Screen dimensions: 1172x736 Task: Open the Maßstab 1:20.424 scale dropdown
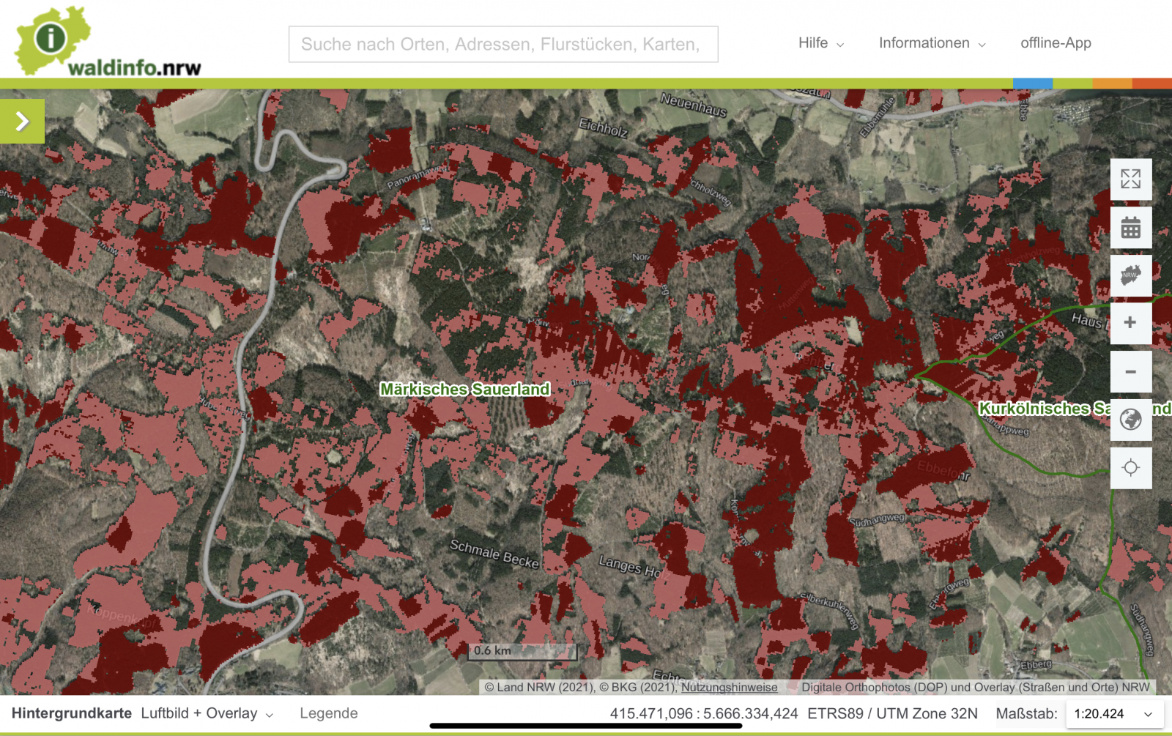click(1113, 714)
